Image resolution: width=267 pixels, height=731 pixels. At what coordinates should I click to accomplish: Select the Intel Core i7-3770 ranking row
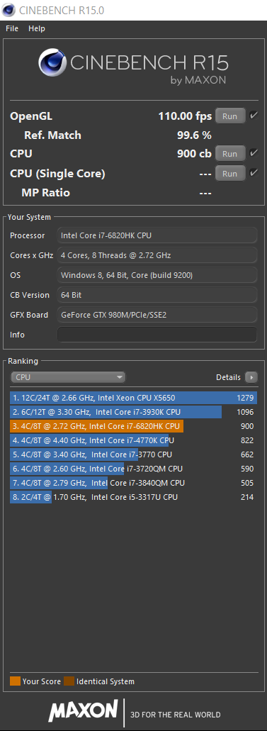(133, 454)
